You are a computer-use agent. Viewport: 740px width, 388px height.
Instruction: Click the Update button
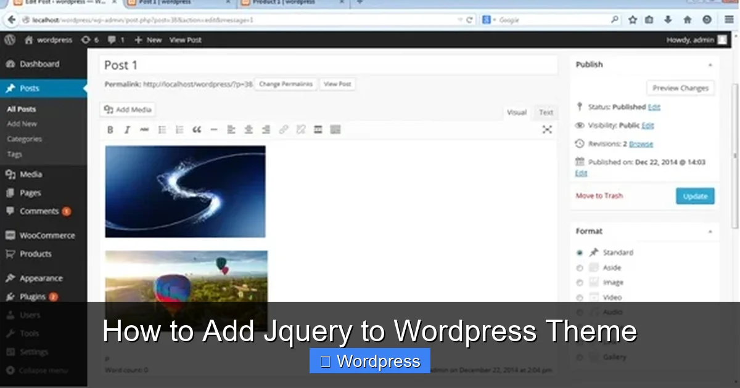(x=695, y=196)
